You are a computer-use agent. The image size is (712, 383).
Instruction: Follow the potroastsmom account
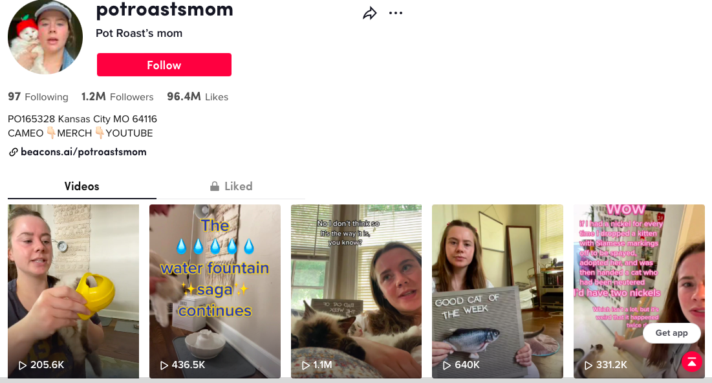pyautogui.click(x=164, y=65)
